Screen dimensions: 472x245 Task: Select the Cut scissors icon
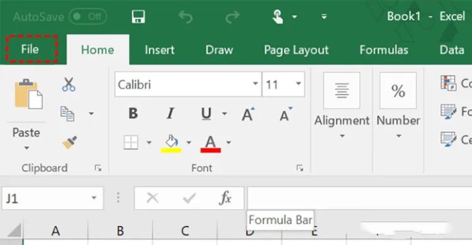point(69,84)
